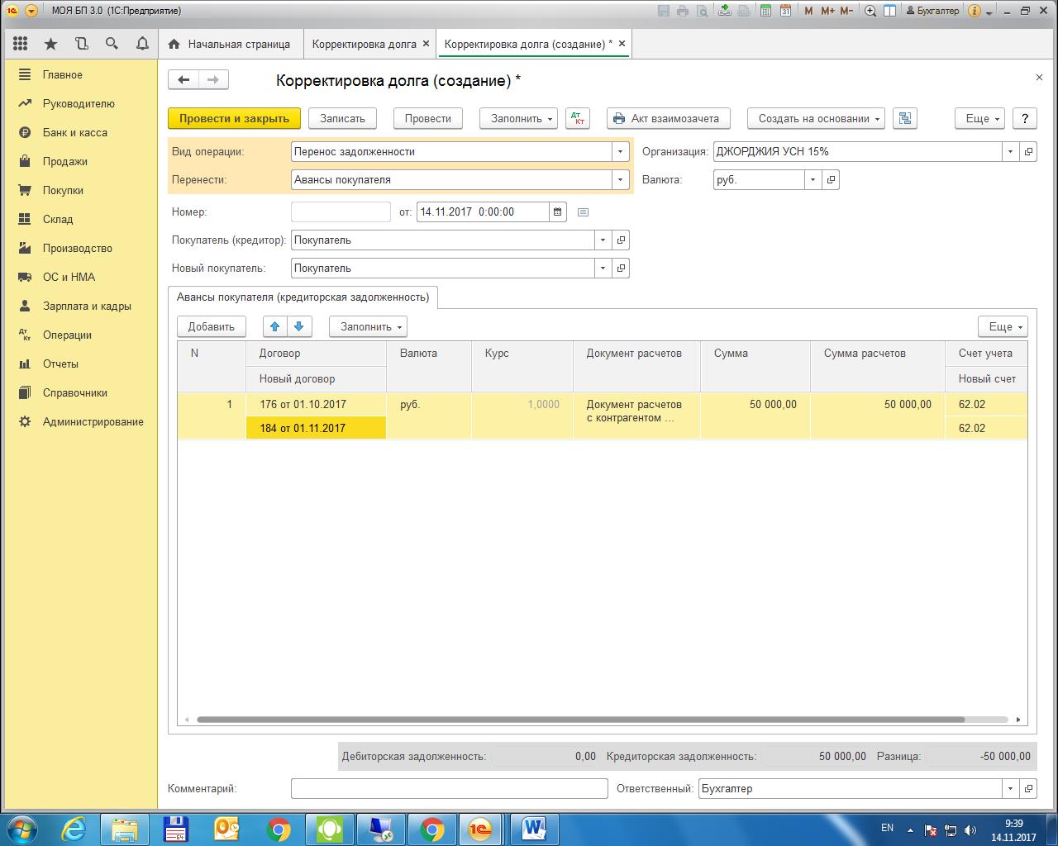Click Провести и закрыть button
Screen dimensions: 1058x846
(234, 118)
